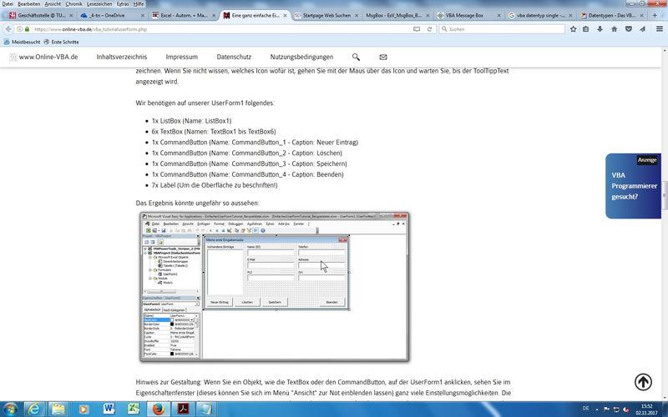
Task: Open the Inhaltsverzeichnis page
Action: tap(121, 57)
